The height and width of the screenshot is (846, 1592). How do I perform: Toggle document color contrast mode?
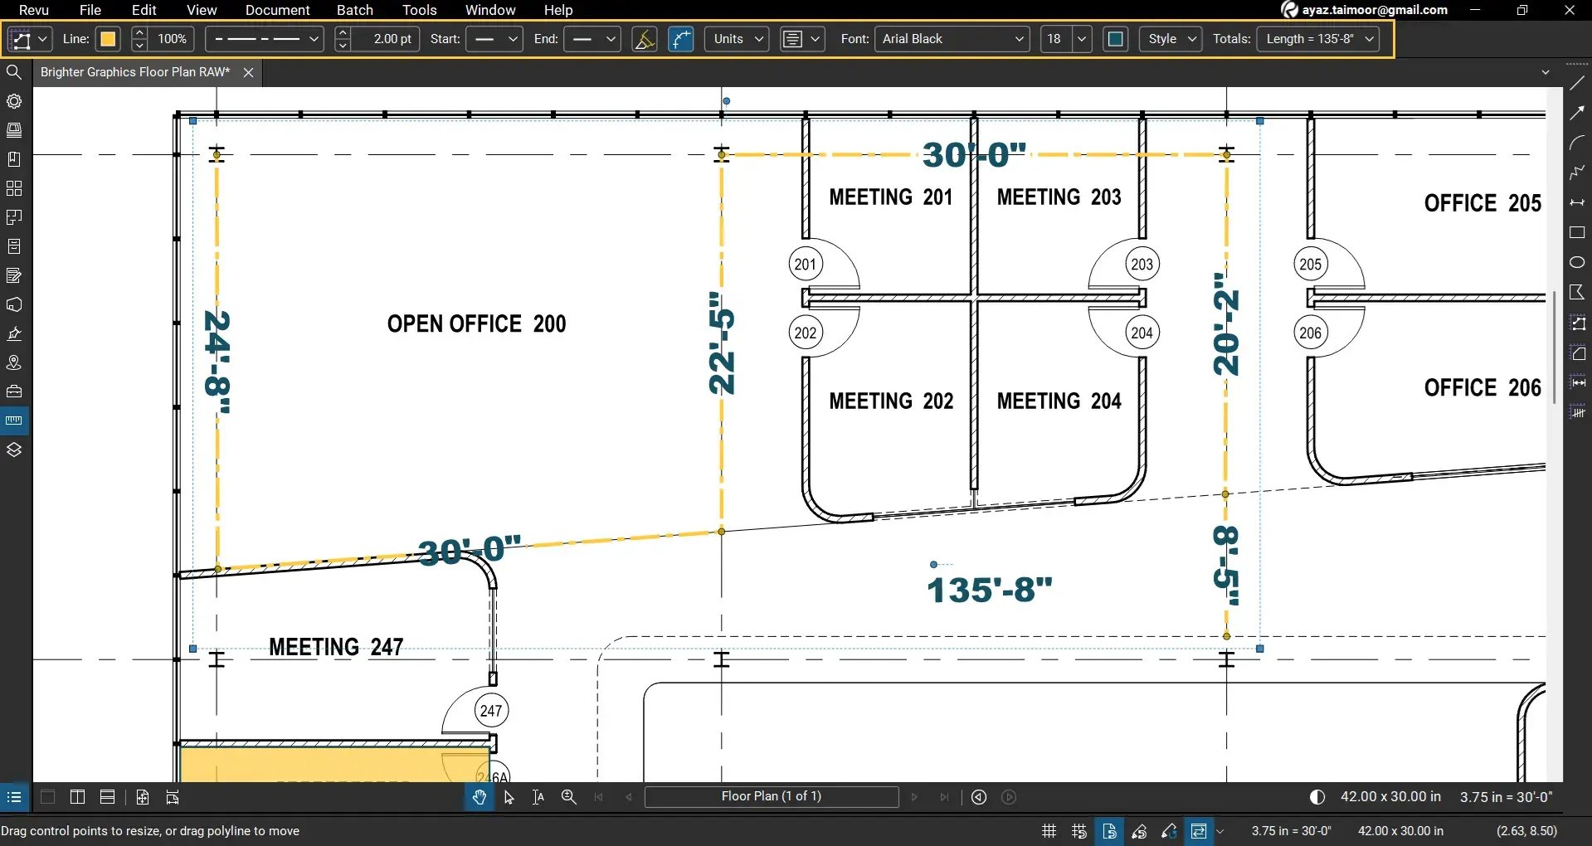(x=1317, y=796)
